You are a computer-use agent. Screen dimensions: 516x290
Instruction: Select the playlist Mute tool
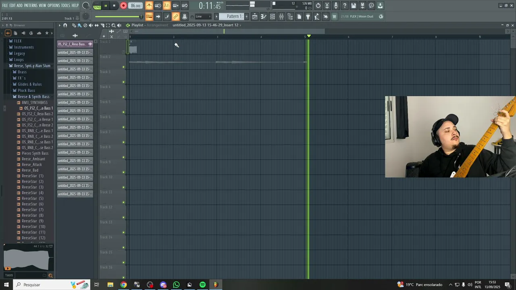91,25
